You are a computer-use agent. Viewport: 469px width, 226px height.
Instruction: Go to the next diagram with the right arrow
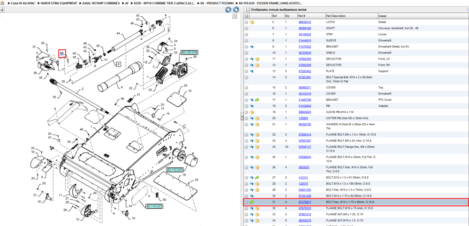point(236,9)
